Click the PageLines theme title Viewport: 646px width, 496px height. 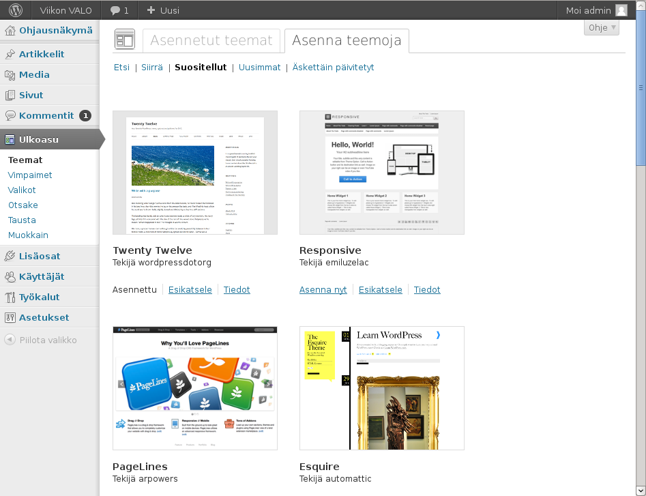(x=140, y=467)
